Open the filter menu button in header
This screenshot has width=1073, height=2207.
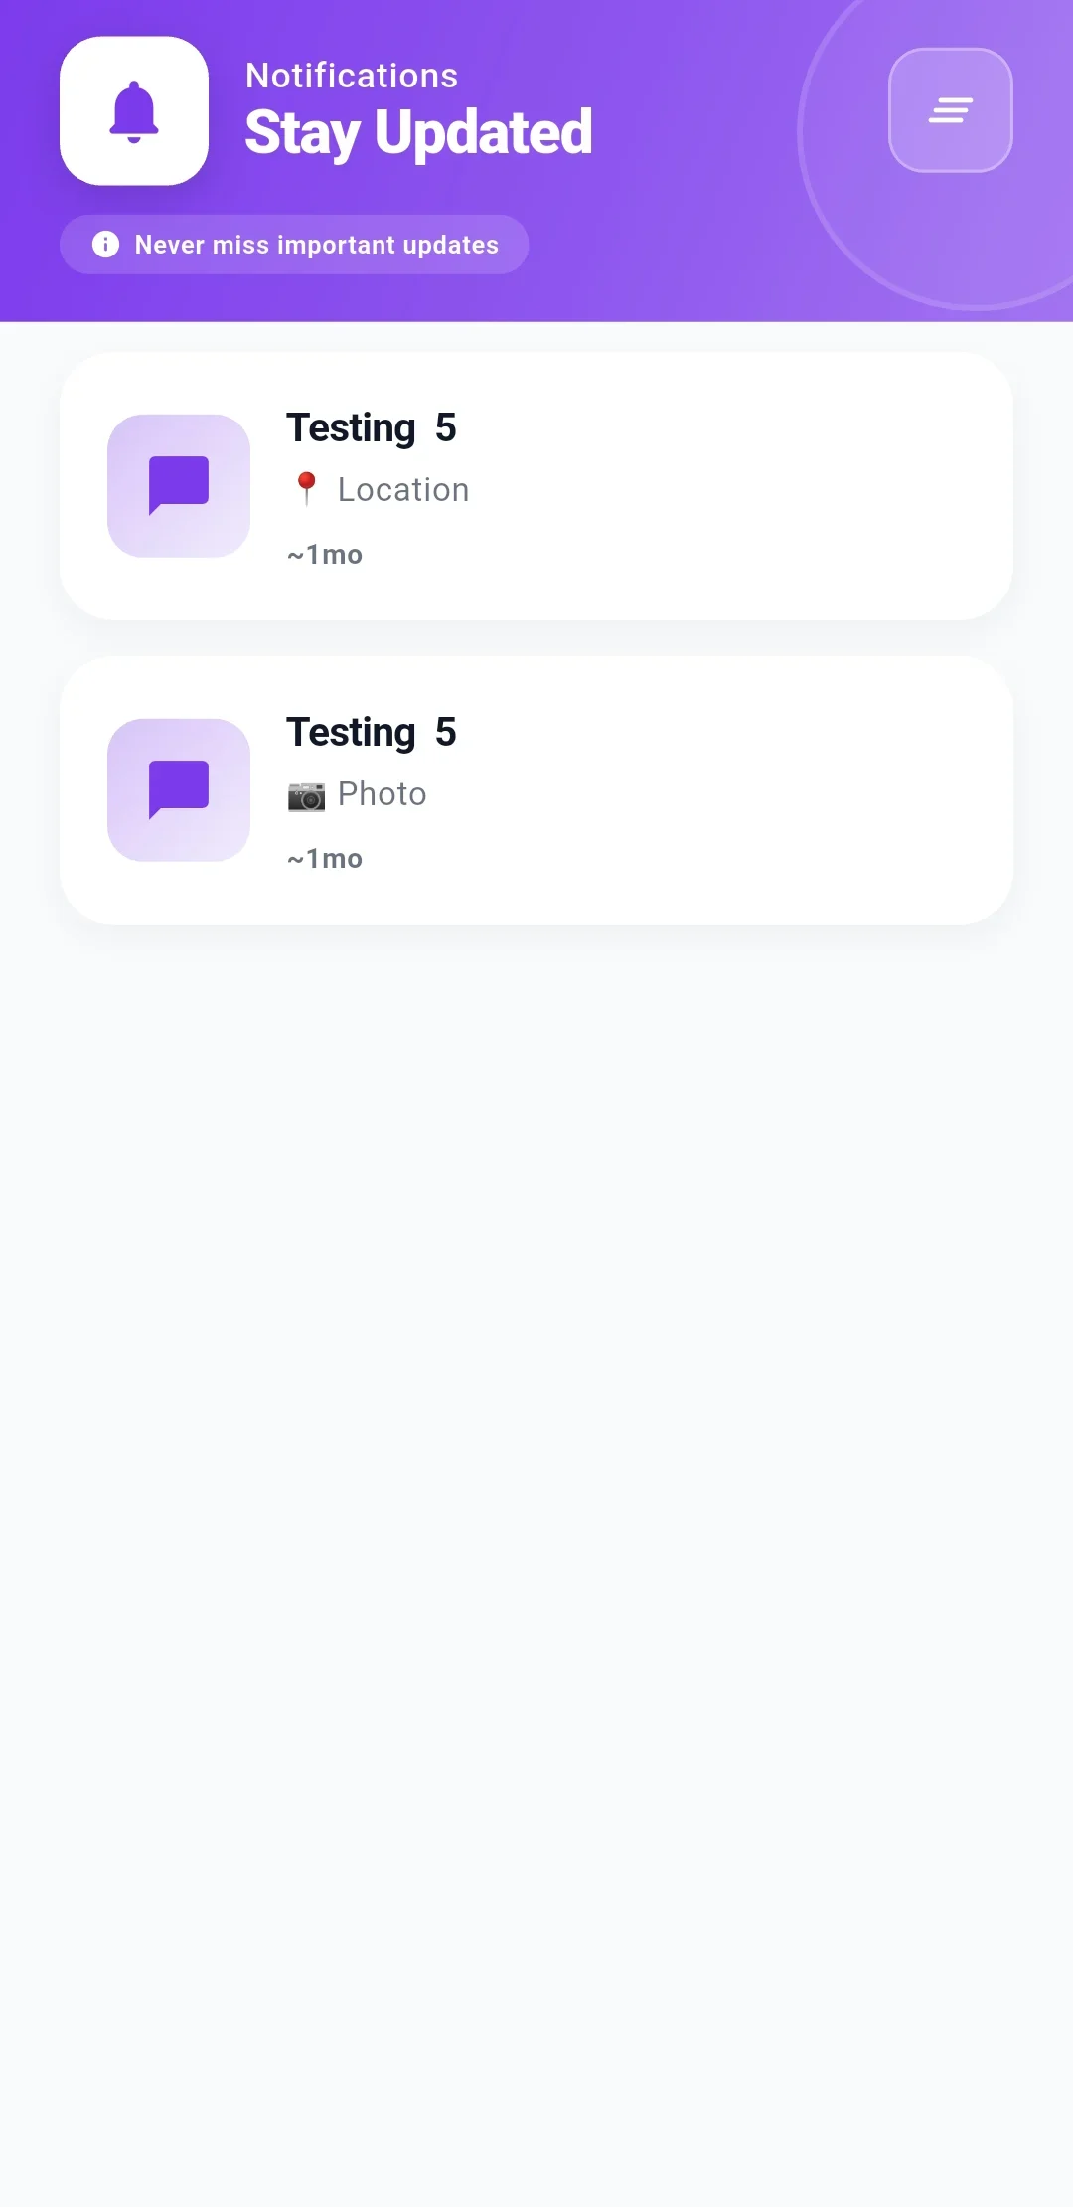(x=950, y=110)
